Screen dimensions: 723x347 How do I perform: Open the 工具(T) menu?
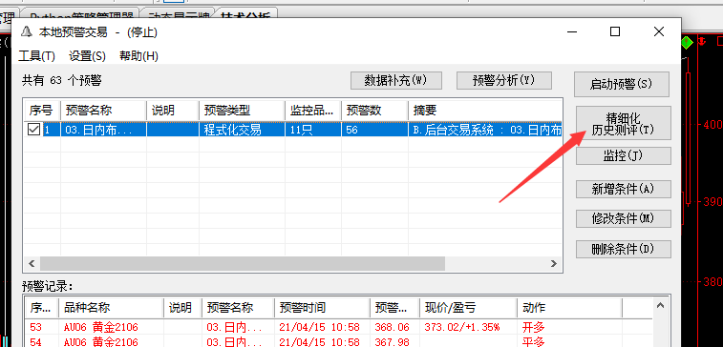(x=36, y=56)
